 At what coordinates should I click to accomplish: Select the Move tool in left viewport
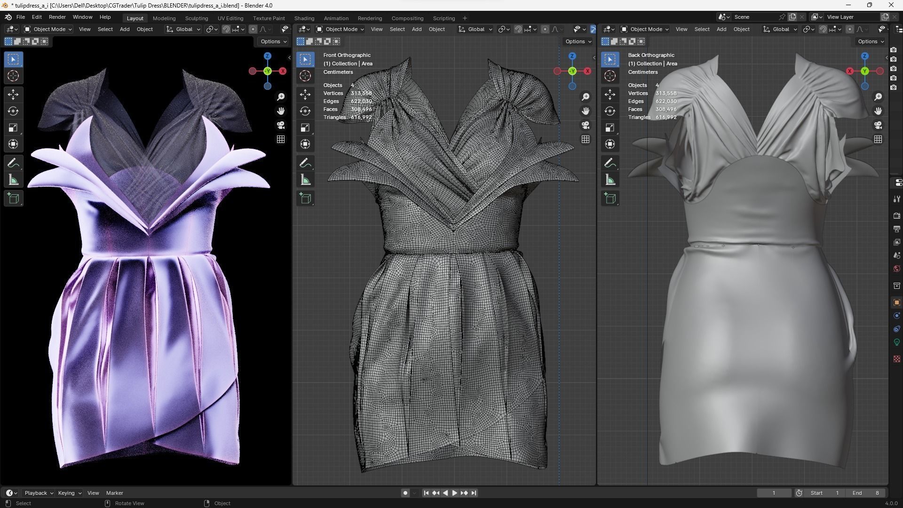tap(13, 95)
